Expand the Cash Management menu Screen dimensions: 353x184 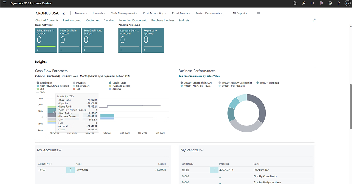[x=124, y=13]
